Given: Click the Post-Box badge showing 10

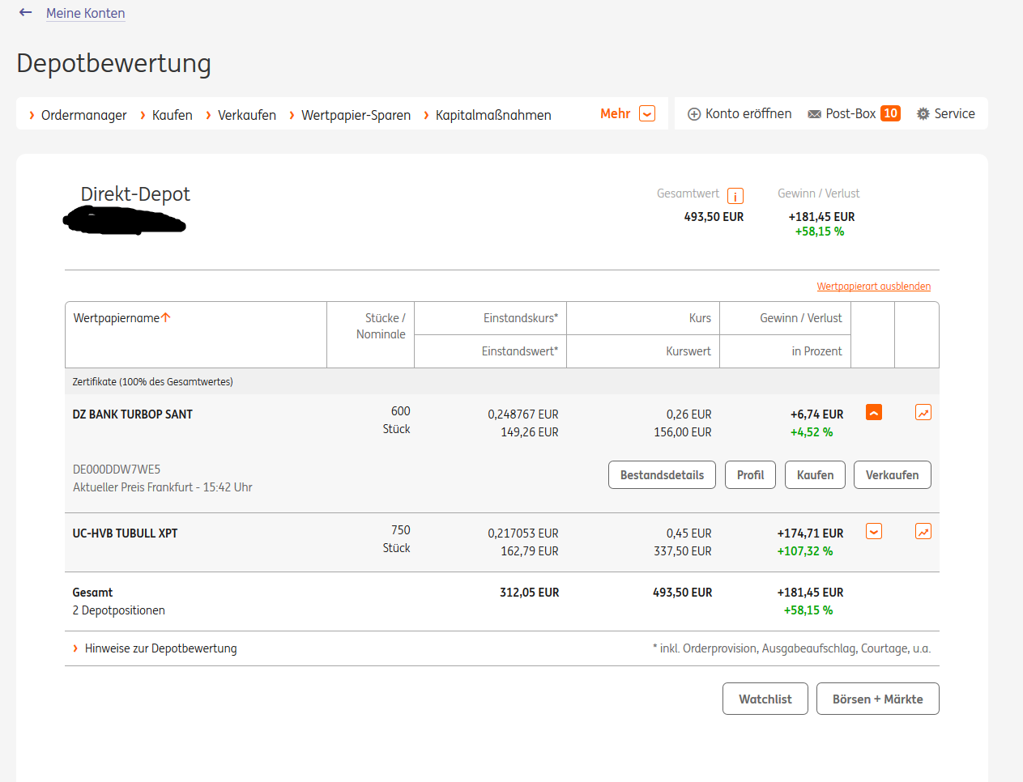Looking at the screenshot, I should pos(890,113).
